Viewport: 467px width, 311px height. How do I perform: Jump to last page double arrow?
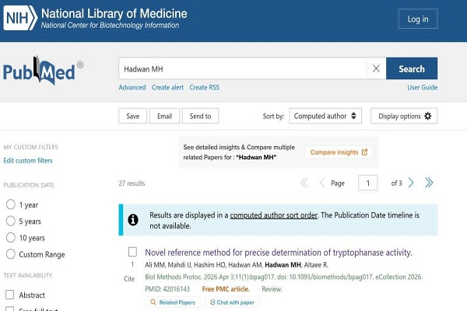tap(429, 183)
